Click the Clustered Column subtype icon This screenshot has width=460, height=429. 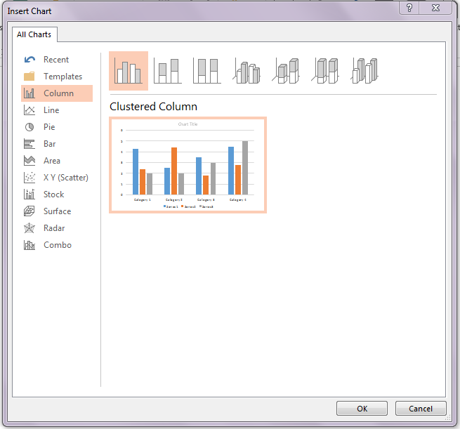coord(129,71)
